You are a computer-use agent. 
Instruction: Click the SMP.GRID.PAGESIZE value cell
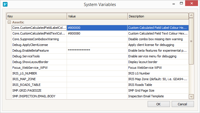coord(97,90)
